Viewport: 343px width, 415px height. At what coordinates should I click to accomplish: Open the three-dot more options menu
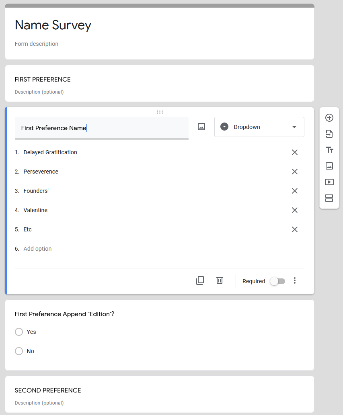coord(294,280)
